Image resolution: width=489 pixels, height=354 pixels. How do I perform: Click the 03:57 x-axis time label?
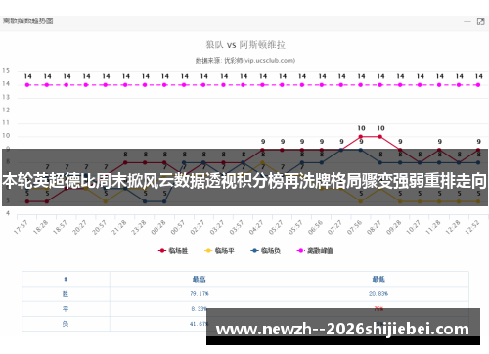(x=237, y=227)
